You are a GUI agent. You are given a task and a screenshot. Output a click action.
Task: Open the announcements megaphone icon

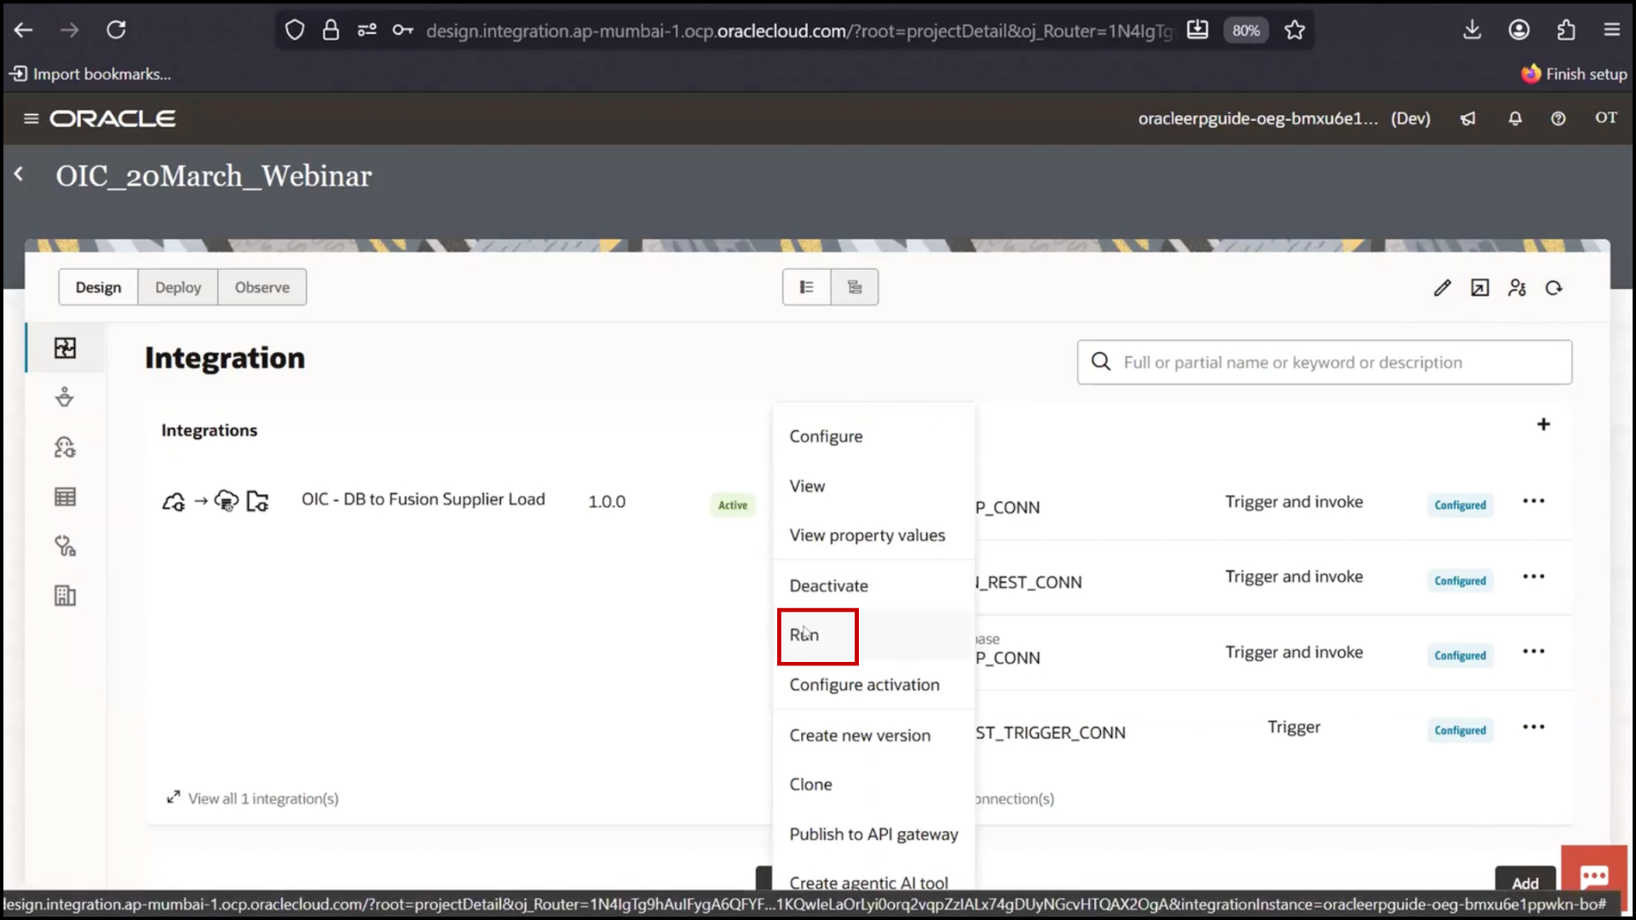coord(1468,118)
